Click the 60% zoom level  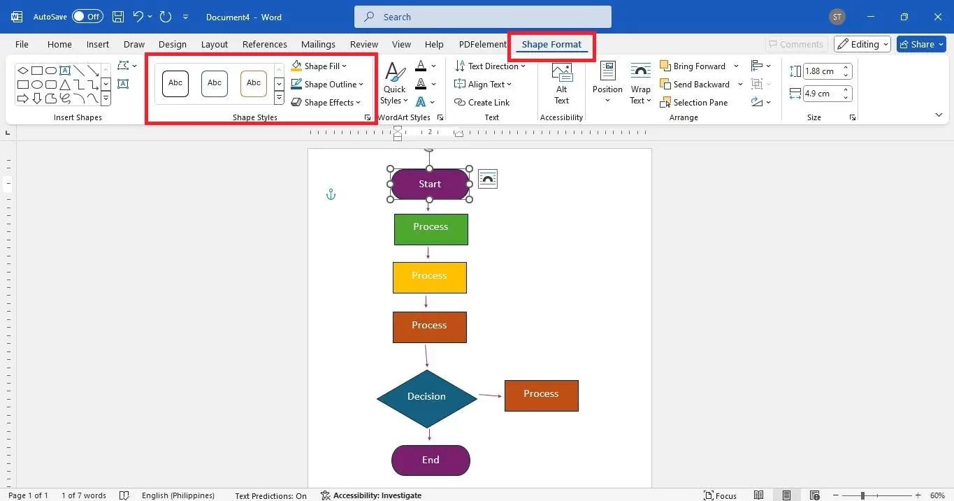click(937, 495)
